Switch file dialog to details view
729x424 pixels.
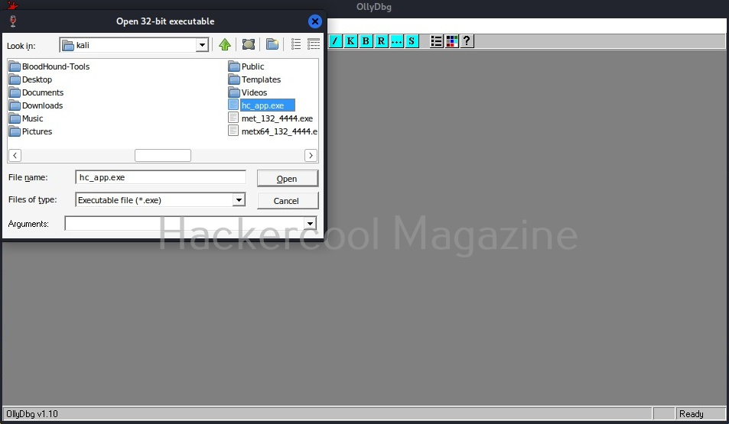[x=314, y=44]
